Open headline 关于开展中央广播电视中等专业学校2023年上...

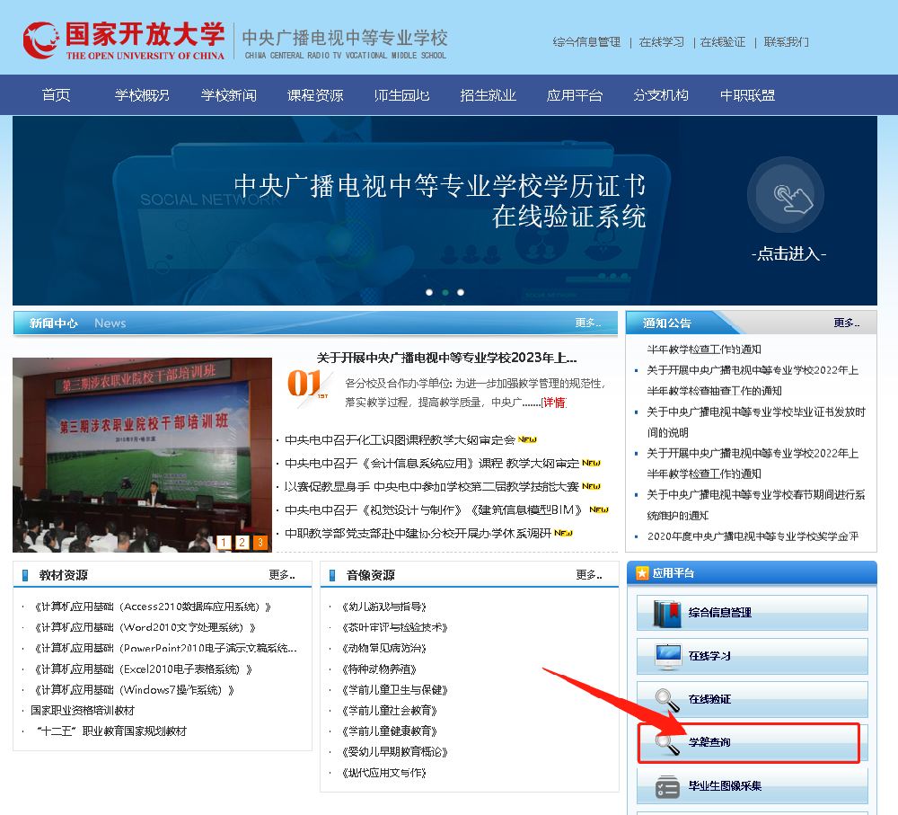(446, 359)
